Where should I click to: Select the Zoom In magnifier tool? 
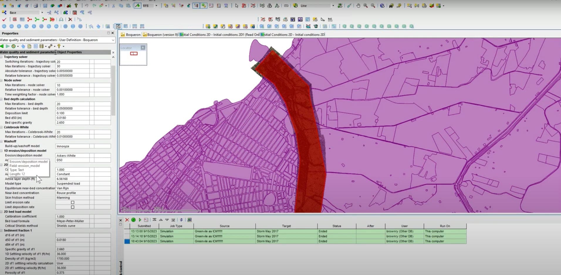pos(366,5)
